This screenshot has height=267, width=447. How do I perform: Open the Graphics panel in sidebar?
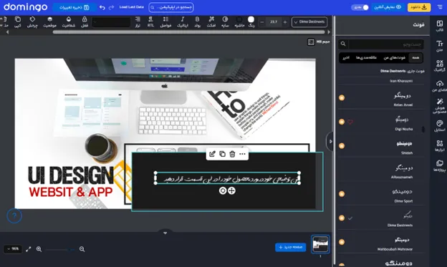coord(439,66)
